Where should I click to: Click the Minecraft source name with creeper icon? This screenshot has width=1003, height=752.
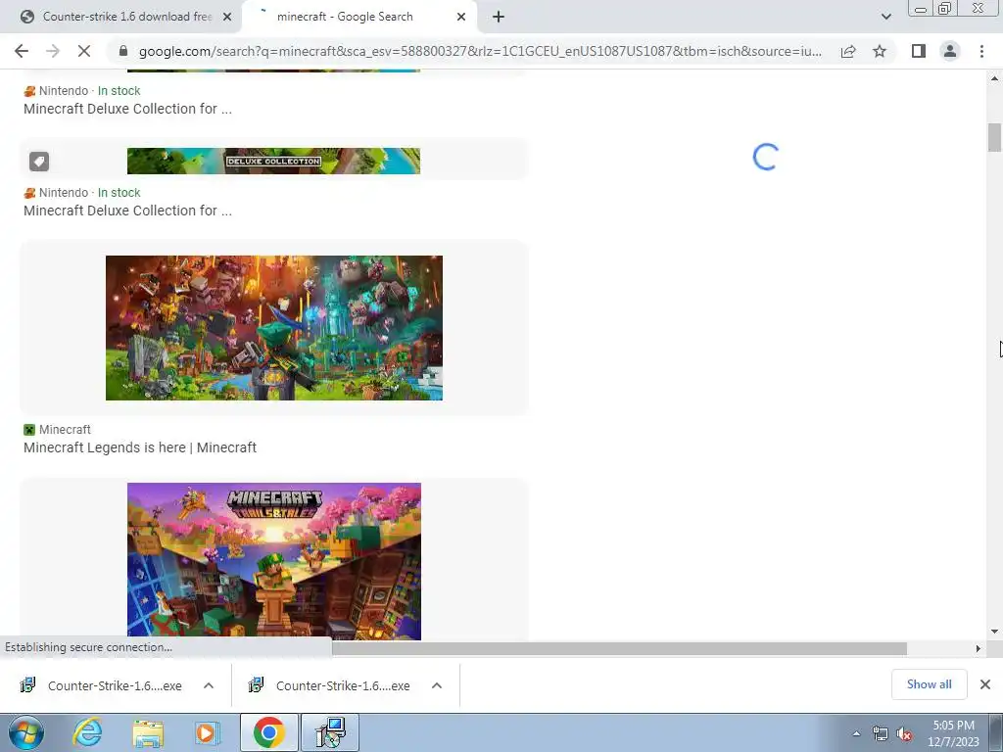[58, 430]
